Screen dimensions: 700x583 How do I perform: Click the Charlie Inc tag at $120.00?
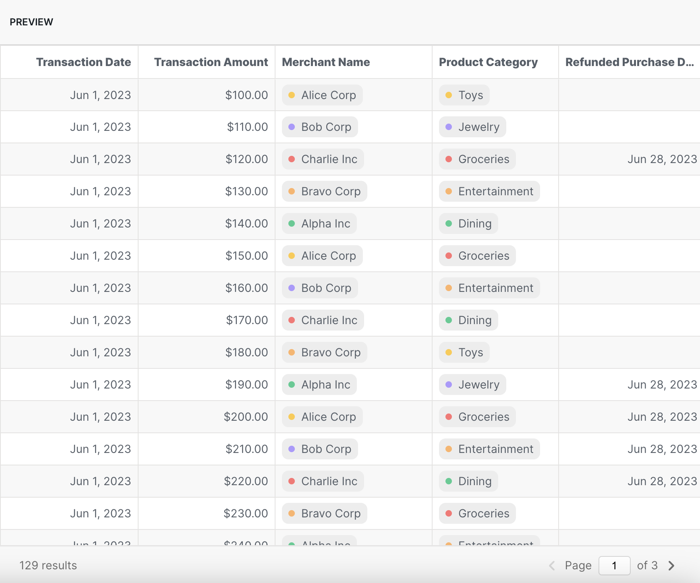pyautogui.click(x=323, y=159)
